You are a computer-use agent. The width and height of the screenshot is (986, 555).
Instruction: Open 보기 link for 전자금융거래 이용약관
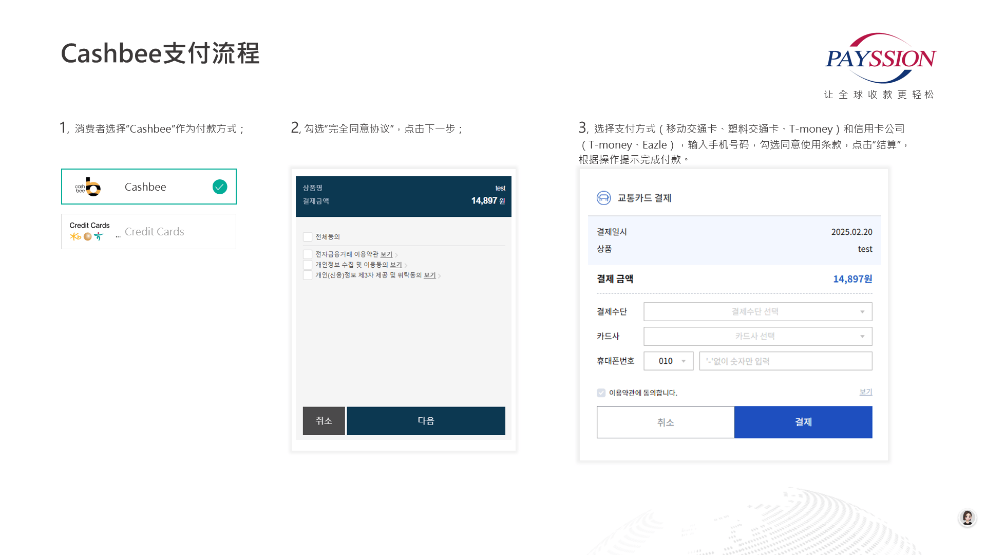tap(386, 254)
